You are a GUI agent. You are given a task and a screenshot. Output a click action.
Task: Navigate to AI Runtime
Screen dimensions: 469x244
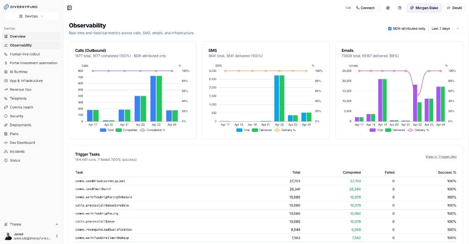(x=32, y=72)
